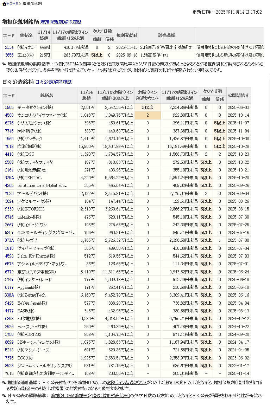Screen dimensions: 270x409
Task: Open stock code 2334 for イオレ
Action: [9, 47]
